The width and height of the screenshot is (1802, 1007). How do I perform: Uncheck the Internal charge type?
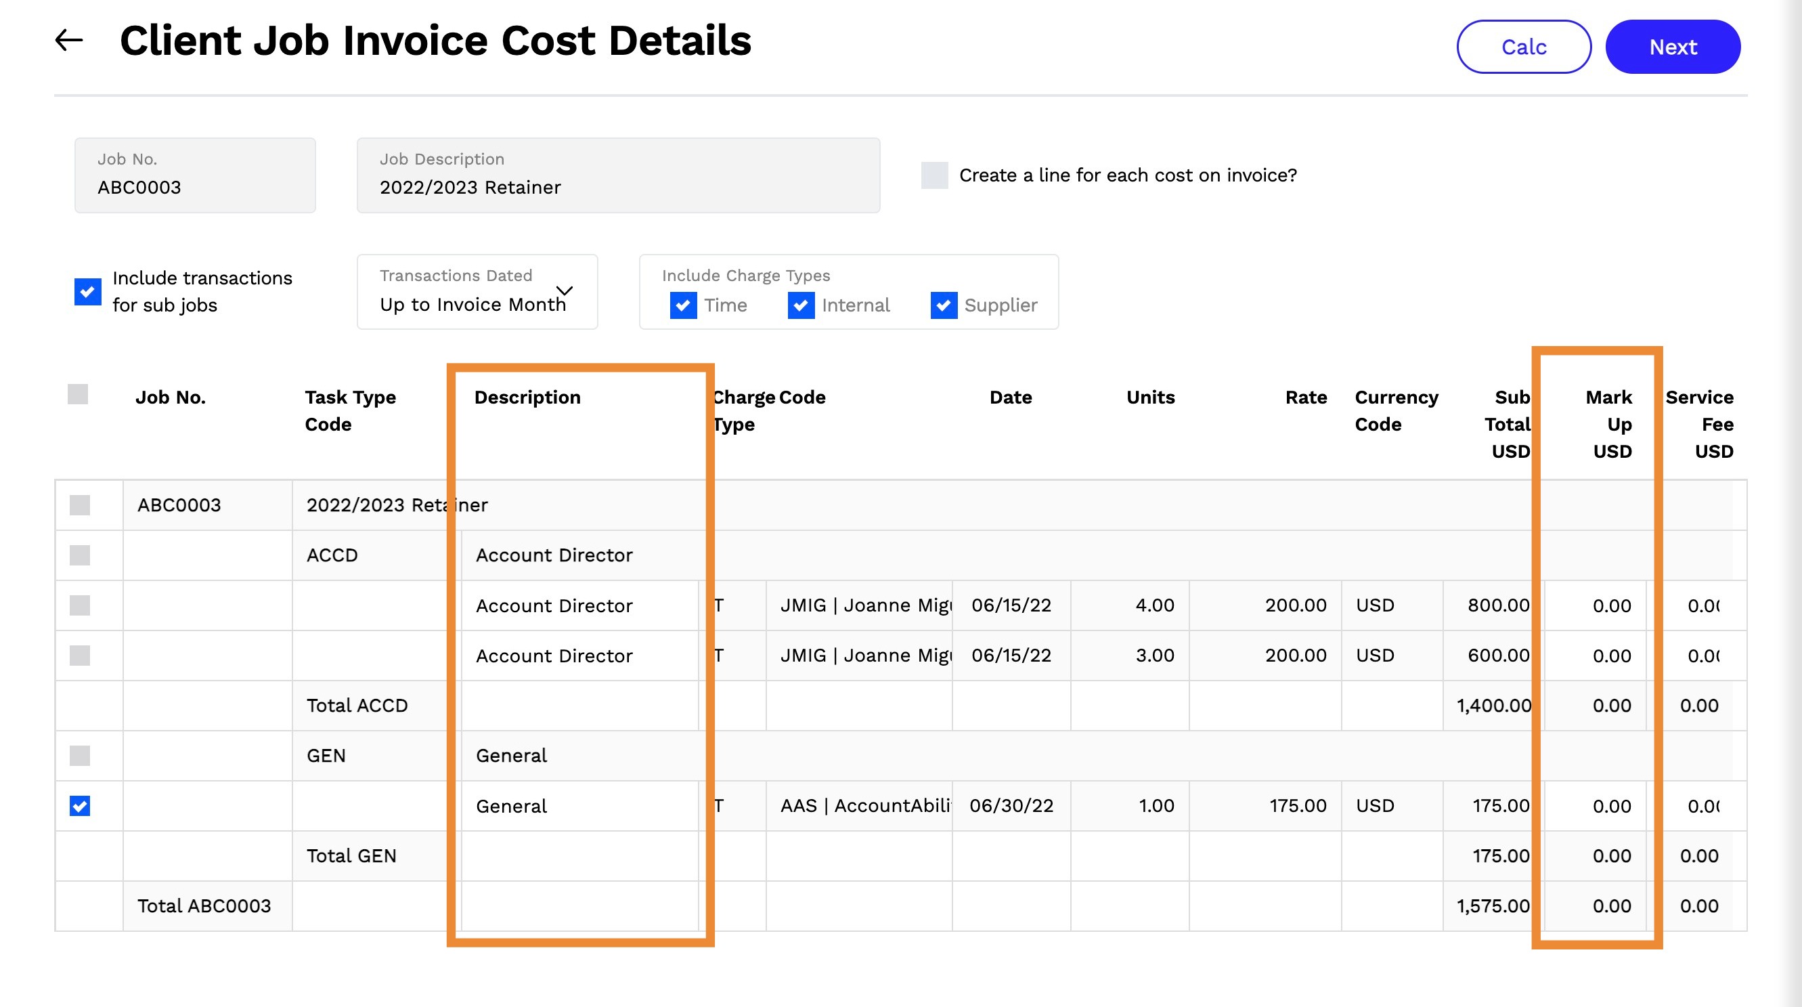pyautogui.click(x=800, y=305)
